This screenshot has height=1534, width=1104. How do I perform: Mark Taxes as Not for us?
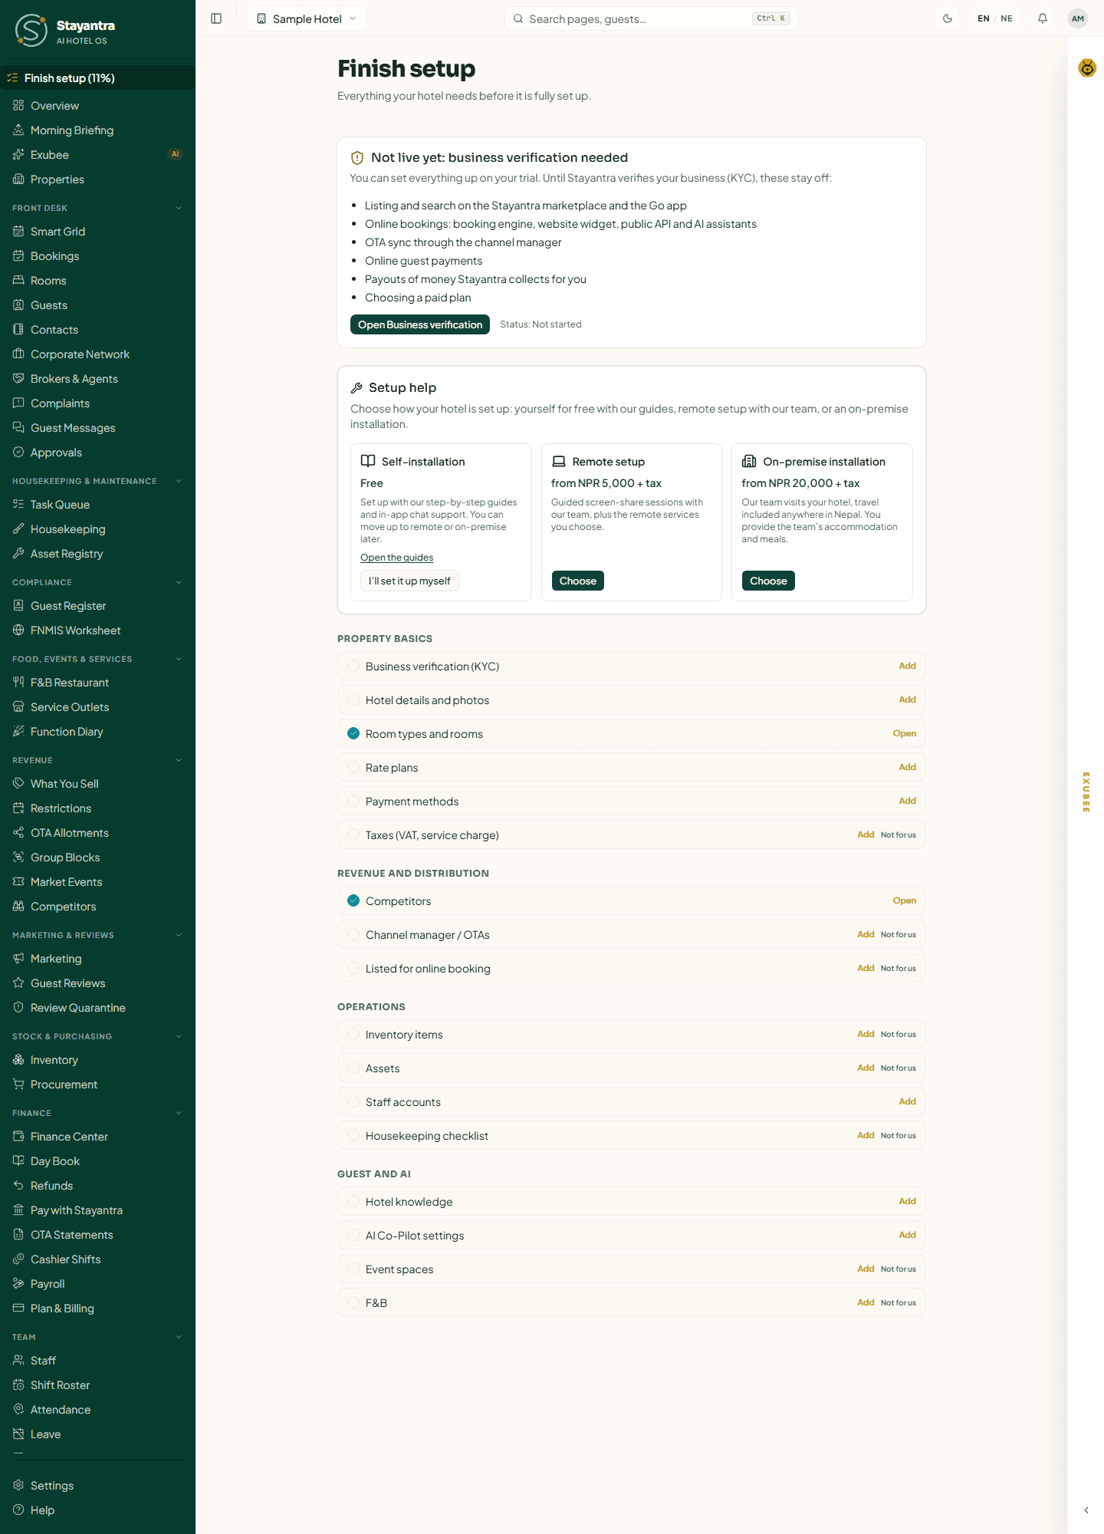pos(899,834)
